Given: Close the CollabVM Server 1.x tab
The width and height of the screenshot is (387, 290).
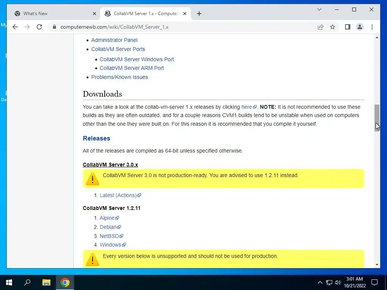Looking at the screenshot, I should (x=184, y=14).
